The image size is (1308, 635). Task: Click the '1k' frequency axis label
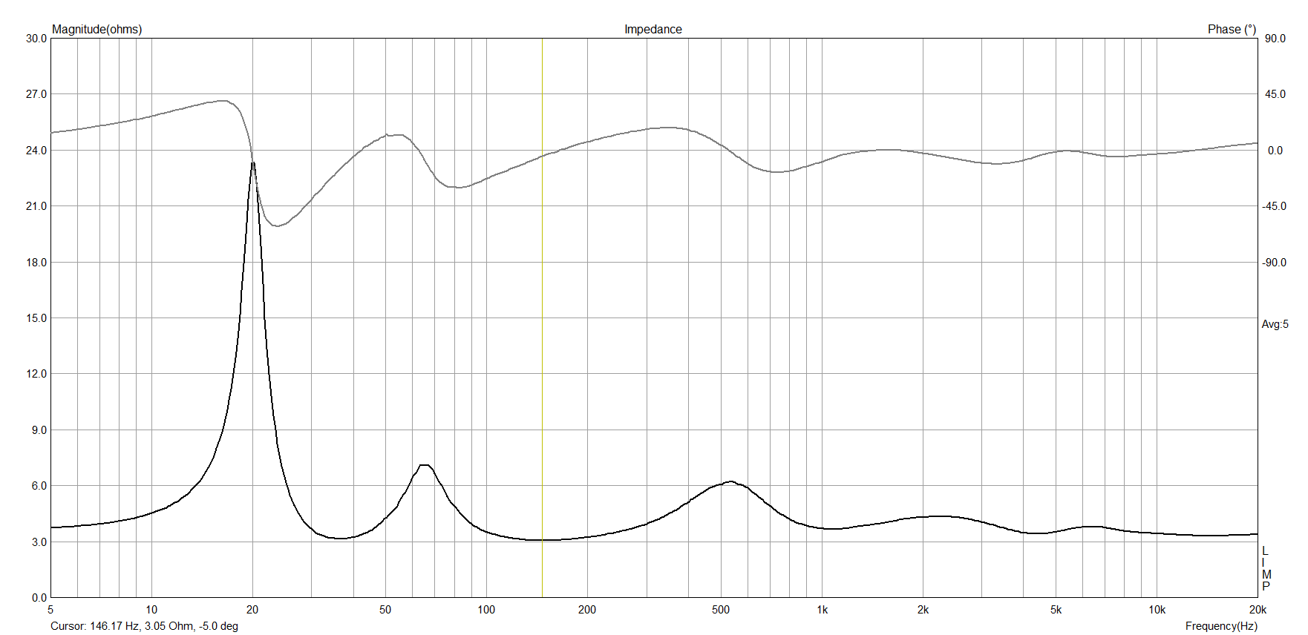(822, 610)
